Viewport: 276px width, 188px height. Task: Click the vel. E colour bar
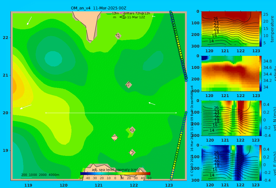261,163
